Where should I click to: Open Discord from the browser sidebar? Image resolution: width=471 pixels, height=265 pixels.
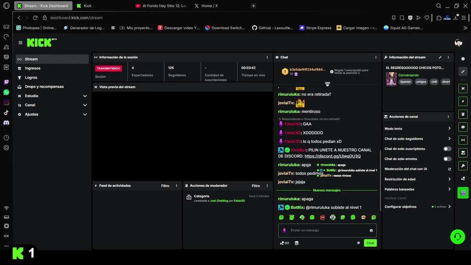[x=6, y=123]
